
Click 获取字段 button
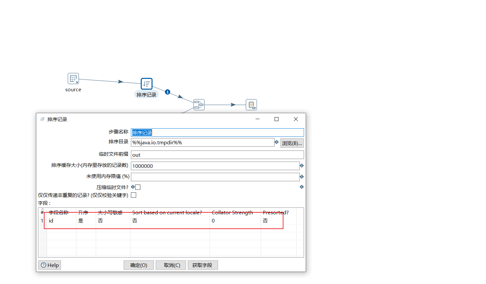pyautogui.click(x=203, y=265)
